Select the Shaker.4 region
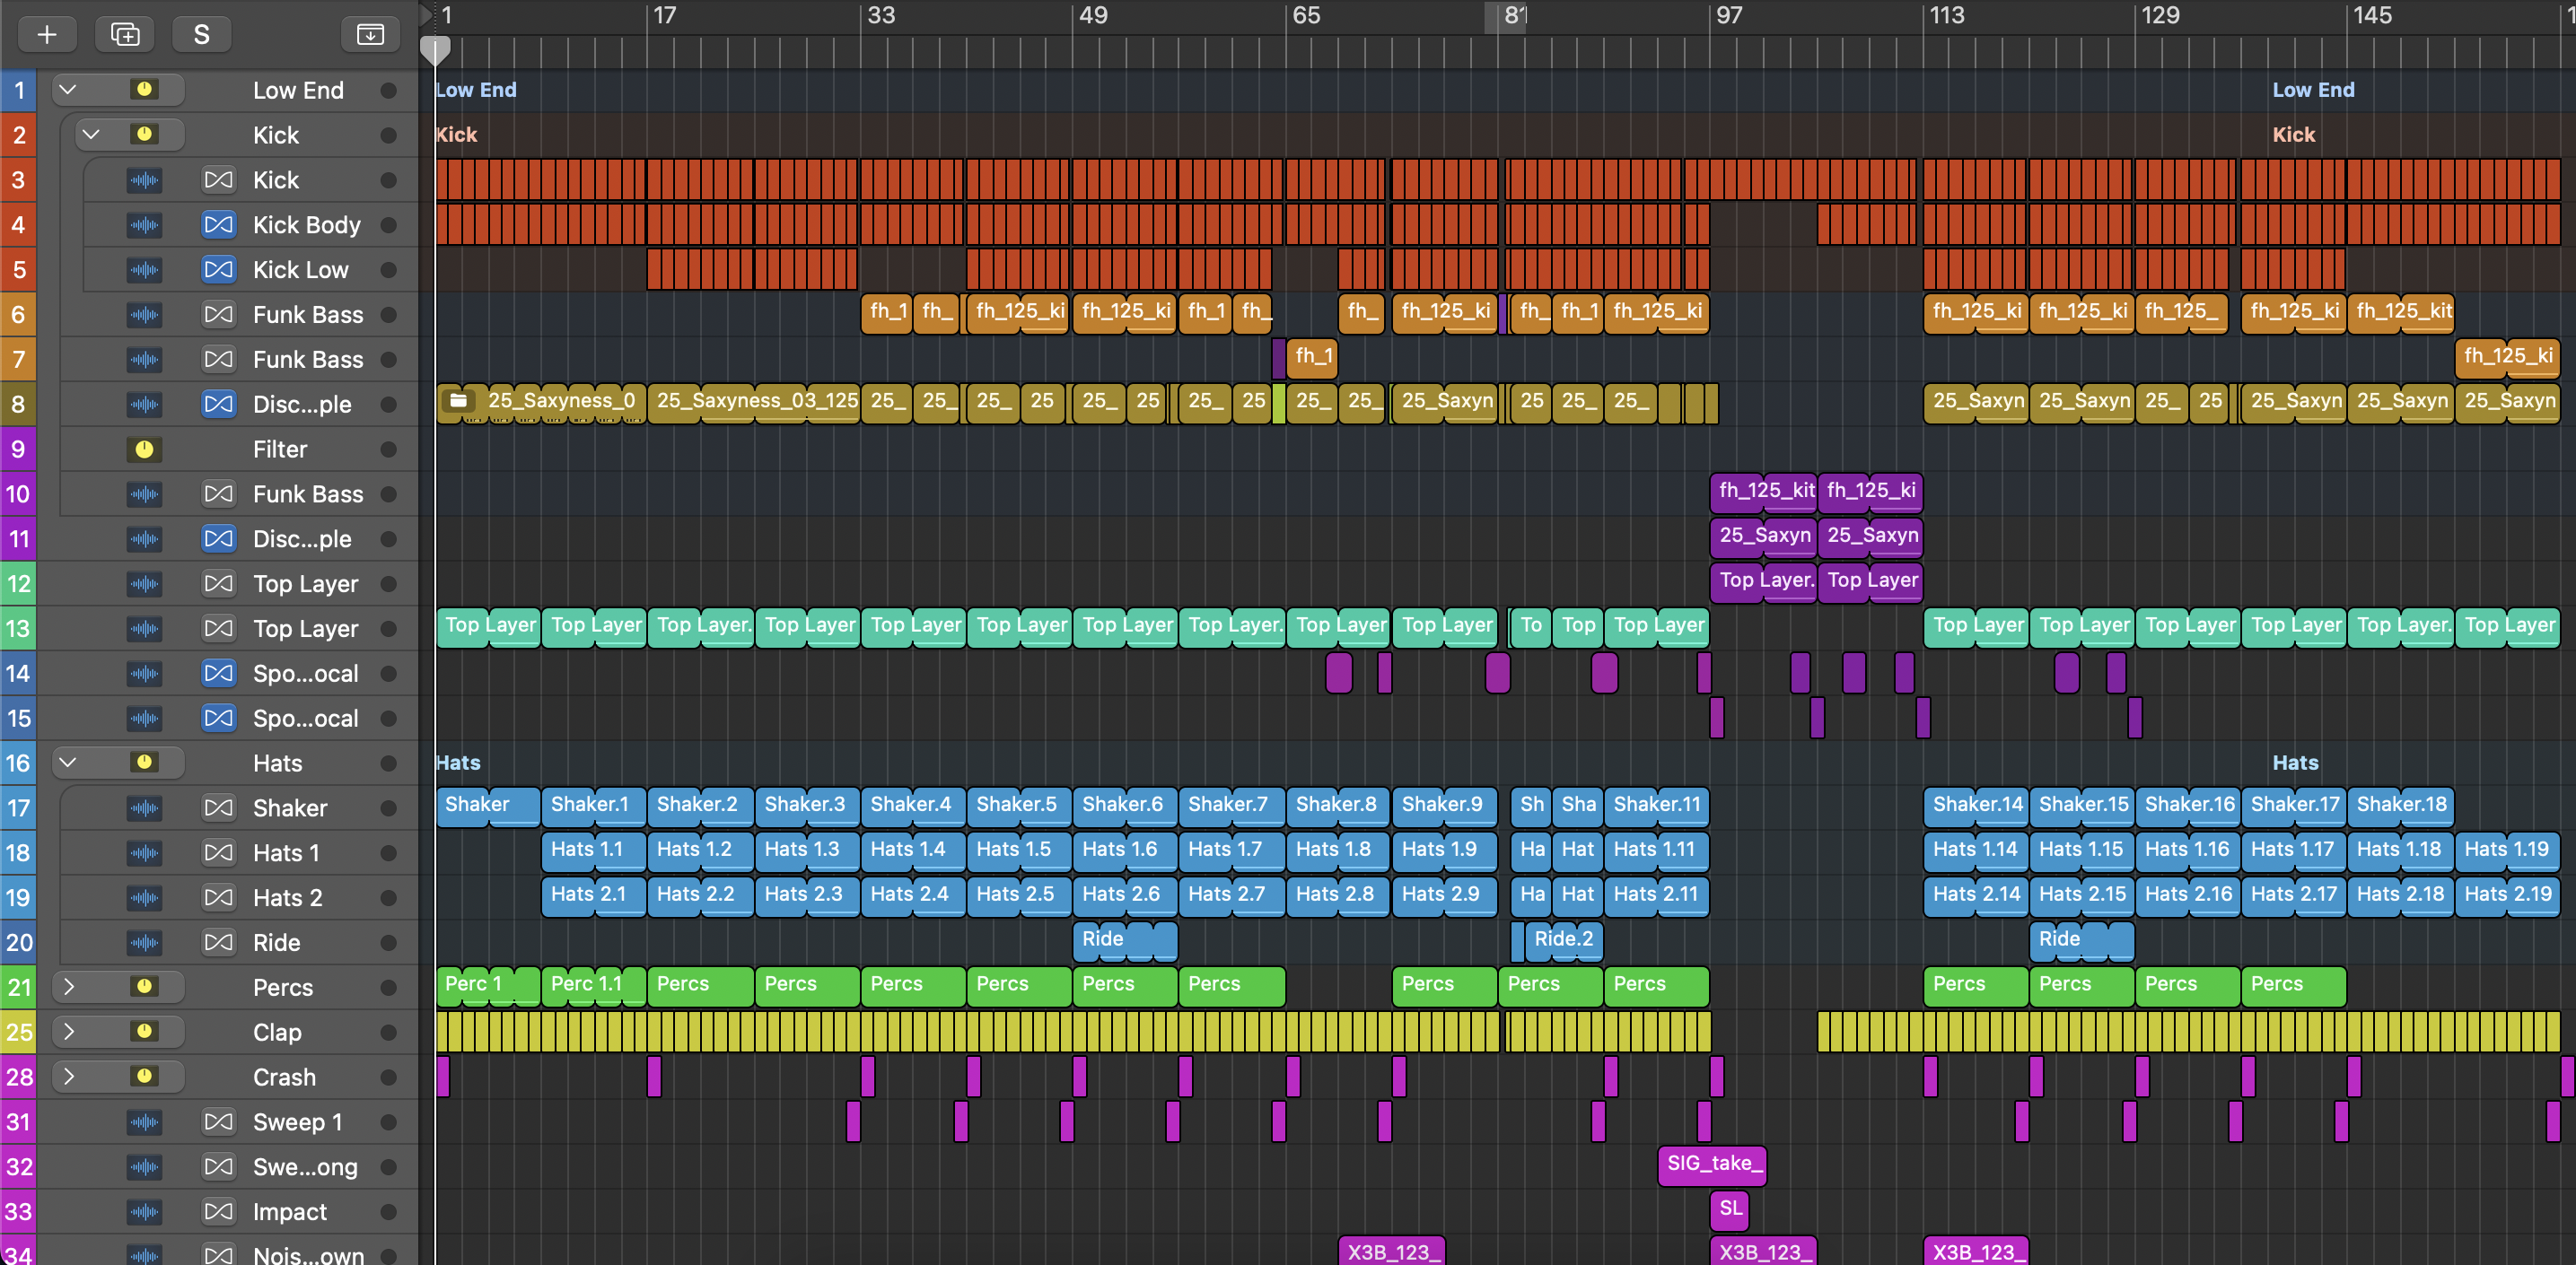Screen dimensions: 2576x1265 pos(913,806)
